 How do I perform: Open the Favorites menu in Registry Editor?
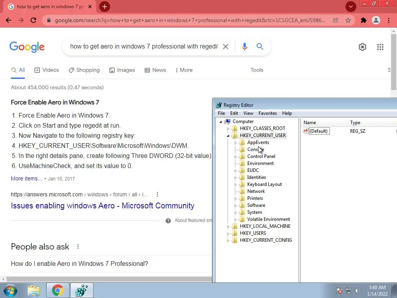coord(268,113)
